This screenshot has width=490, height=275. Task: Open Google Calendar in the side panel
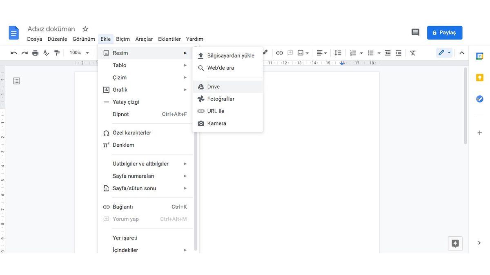click(480, 56)
